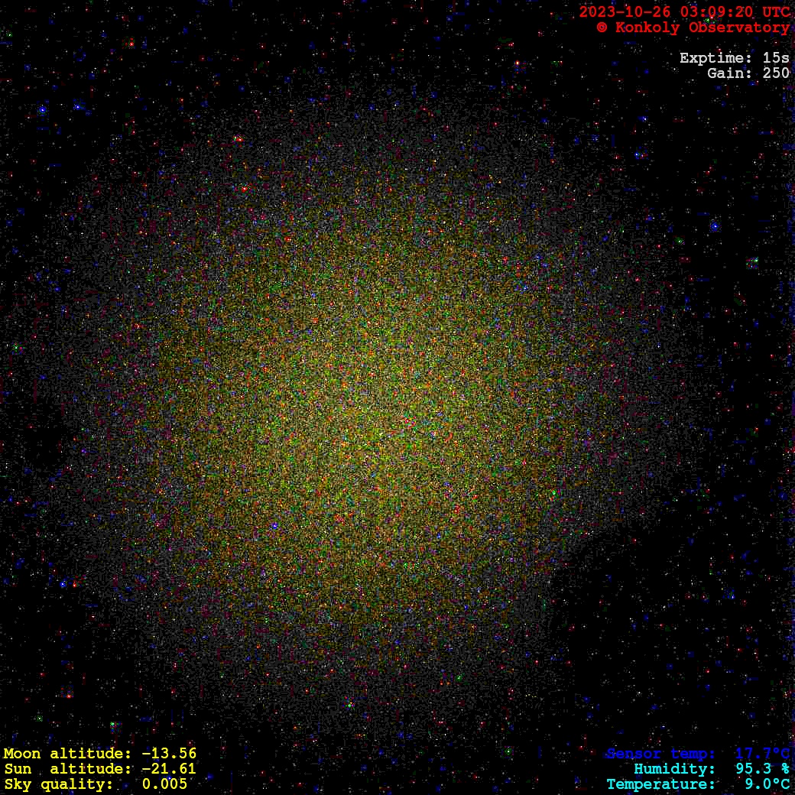Click the Humidity label
Viewport: 795px width, 795px height.
(x=674, y=769)
